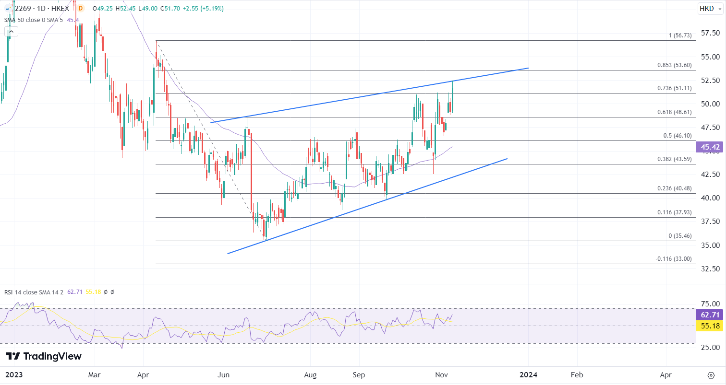
Task: Click the TradingView logo watermark
Action: tap(43, 356)
